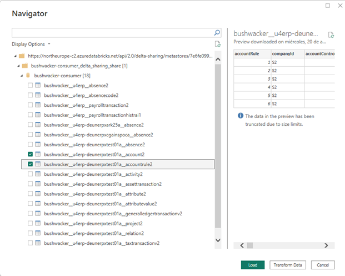
Task: Click the table icon for deunerpxtest01a__accountrule2
Action: [x=38, y=164]
